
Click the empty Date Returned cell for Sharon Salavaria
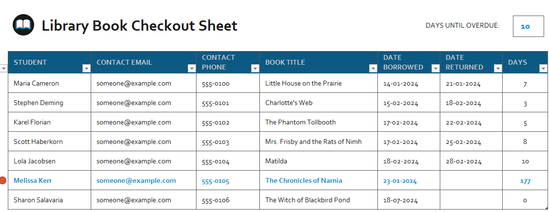point(471,200)
